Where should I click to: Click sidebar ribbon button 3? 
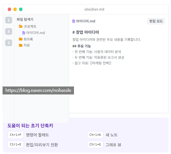click(9, 43)
